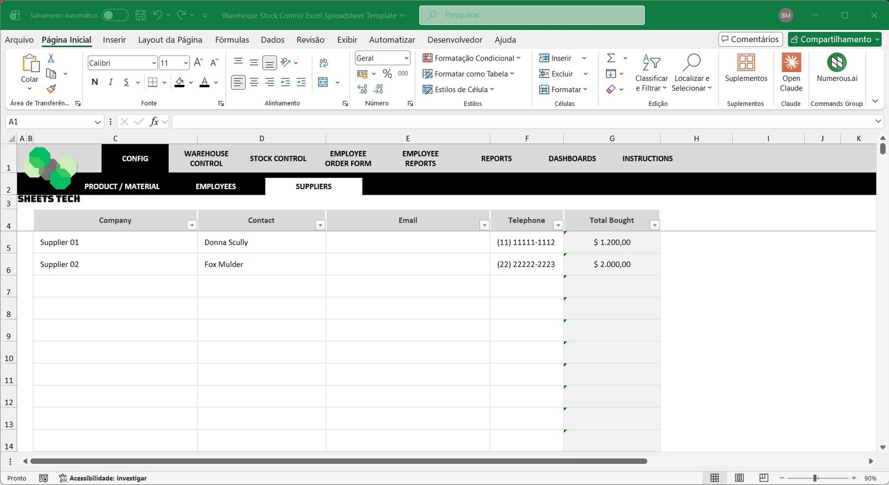Open the font size dropdown
This screenshot has width=889, height=485.
click(186, 63)
